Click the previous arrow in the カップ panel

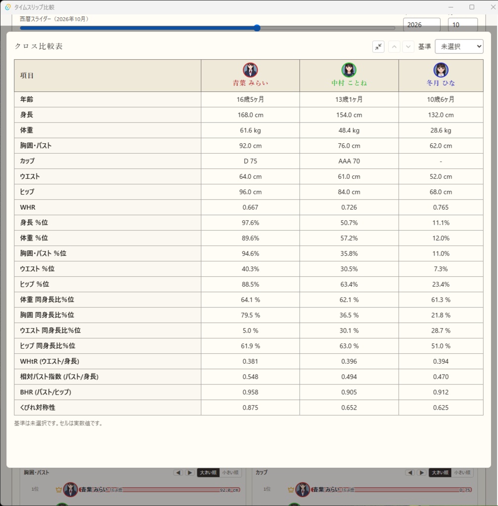pyautogui.click(x=410, y=472)
